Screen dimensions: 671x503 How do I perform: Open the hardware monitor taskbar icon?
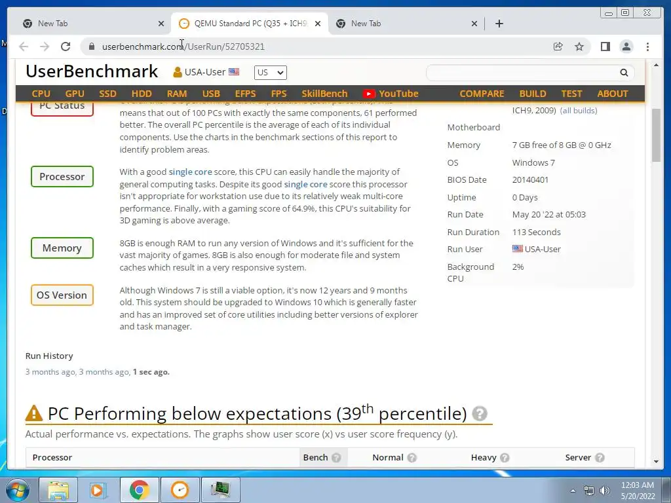pos(220,490)
